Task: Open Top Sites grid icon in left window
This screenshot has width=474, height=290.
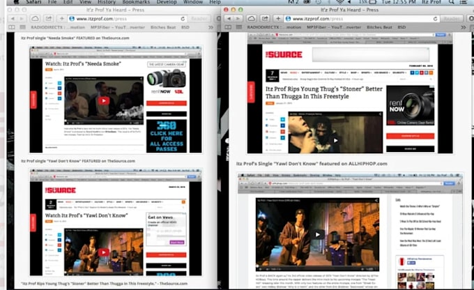Action: pyautogui.click(x=22, y=27)
